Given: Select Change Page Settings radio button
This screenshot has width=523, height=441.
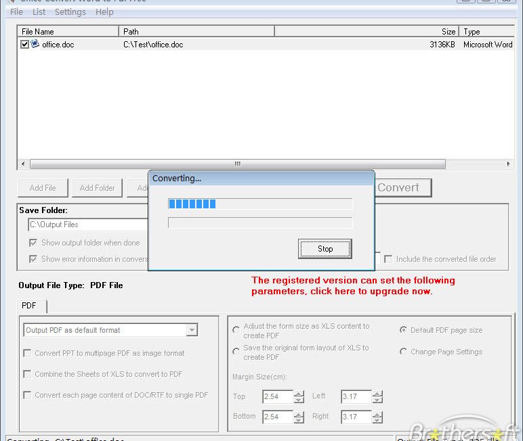Looking at the screenshot, I should pos(404,352).
